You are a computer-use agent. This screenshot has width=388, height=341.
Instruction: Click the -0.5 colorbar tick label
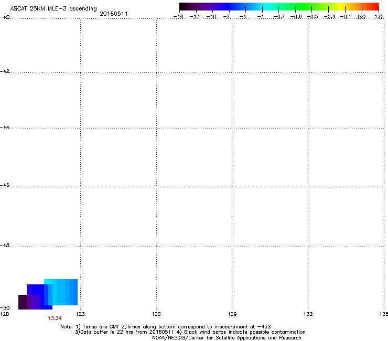pos(312,17)
